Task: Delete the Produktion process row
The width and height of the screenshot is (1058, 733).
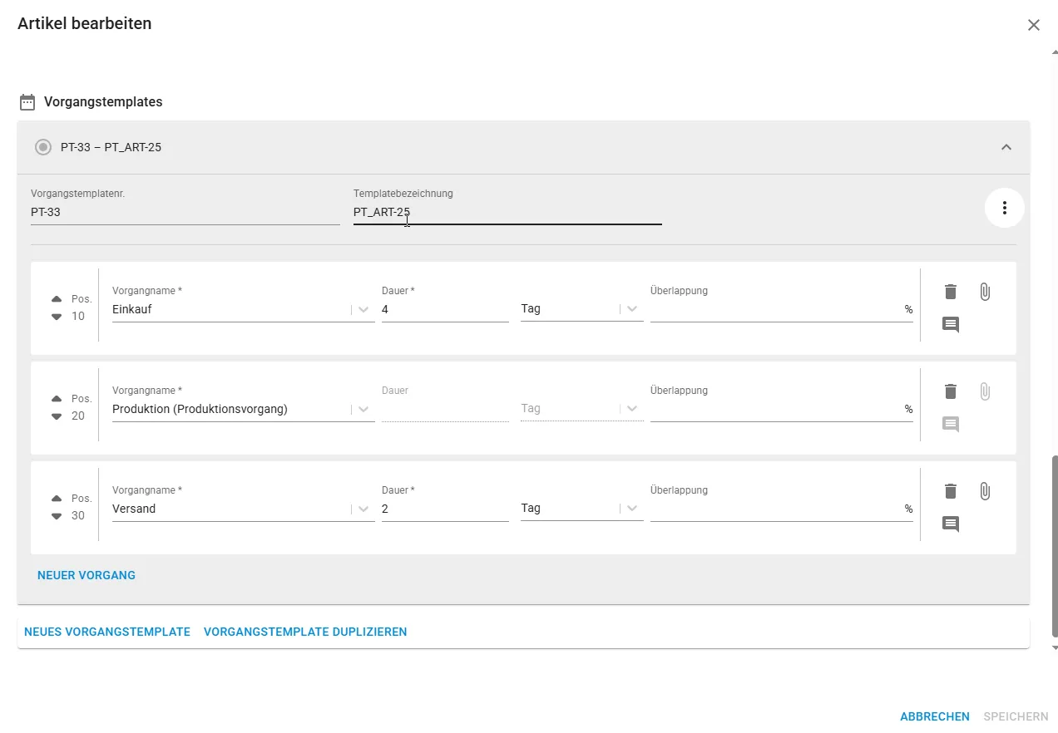Action: point(951,391)
